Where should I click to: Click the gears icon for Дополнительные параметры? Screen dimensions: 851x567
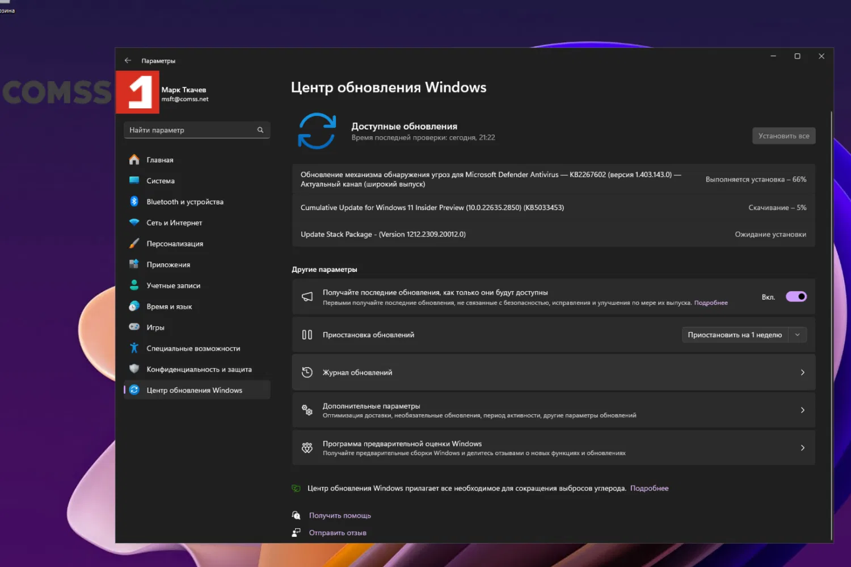pyautogui.click(x=307, y=410)
